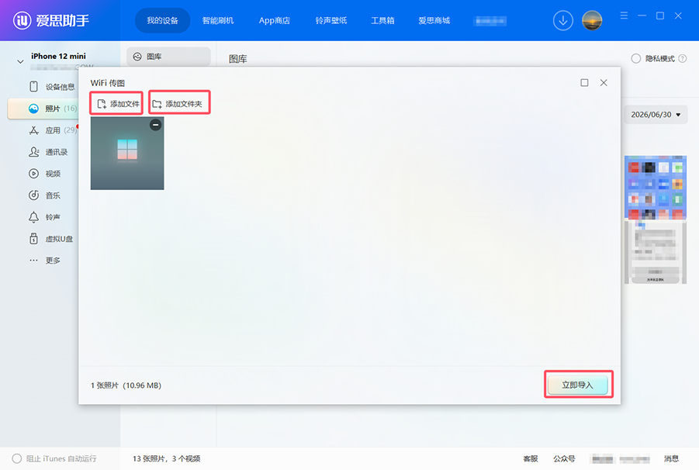Click the 立即导入 button

coord(578,385)
